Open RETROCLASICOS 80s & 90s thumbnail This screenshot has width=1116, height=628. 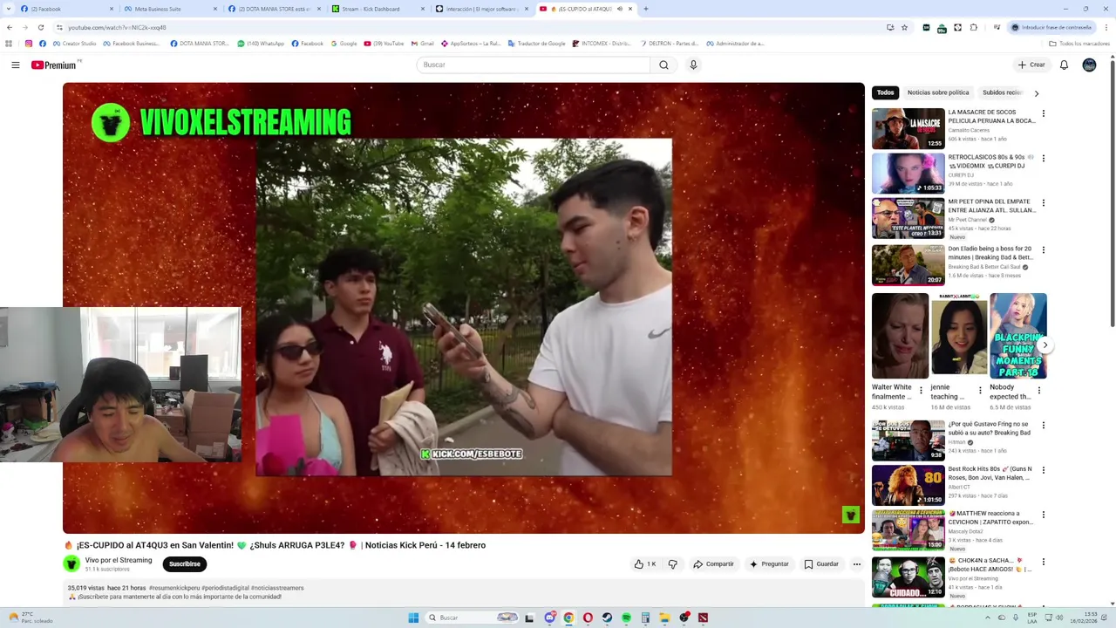(x=908, y=174)
